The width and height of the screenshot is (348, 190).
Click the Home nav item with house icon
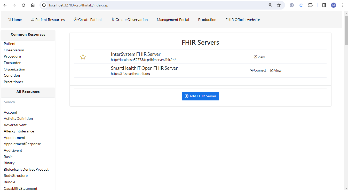click(15, 20)
